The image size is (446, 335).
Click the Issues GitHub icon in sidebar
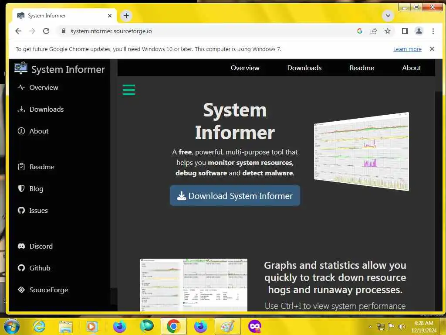point(21,211)
